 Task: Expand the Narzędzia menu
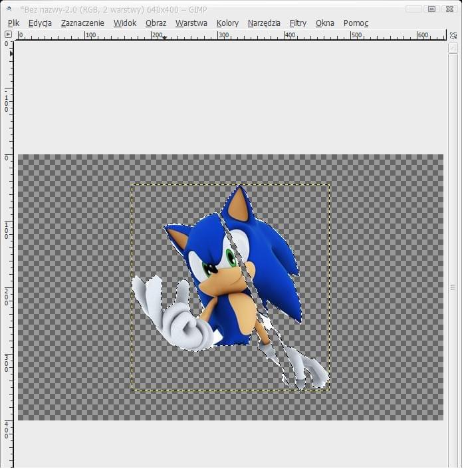coord(264,23)
